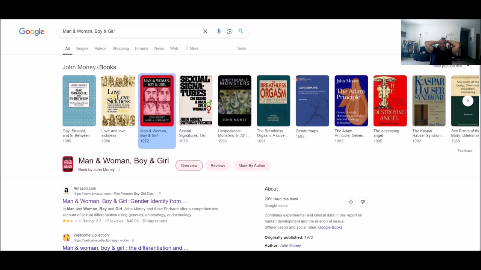Switch to the Images tab

pos(82,49)
